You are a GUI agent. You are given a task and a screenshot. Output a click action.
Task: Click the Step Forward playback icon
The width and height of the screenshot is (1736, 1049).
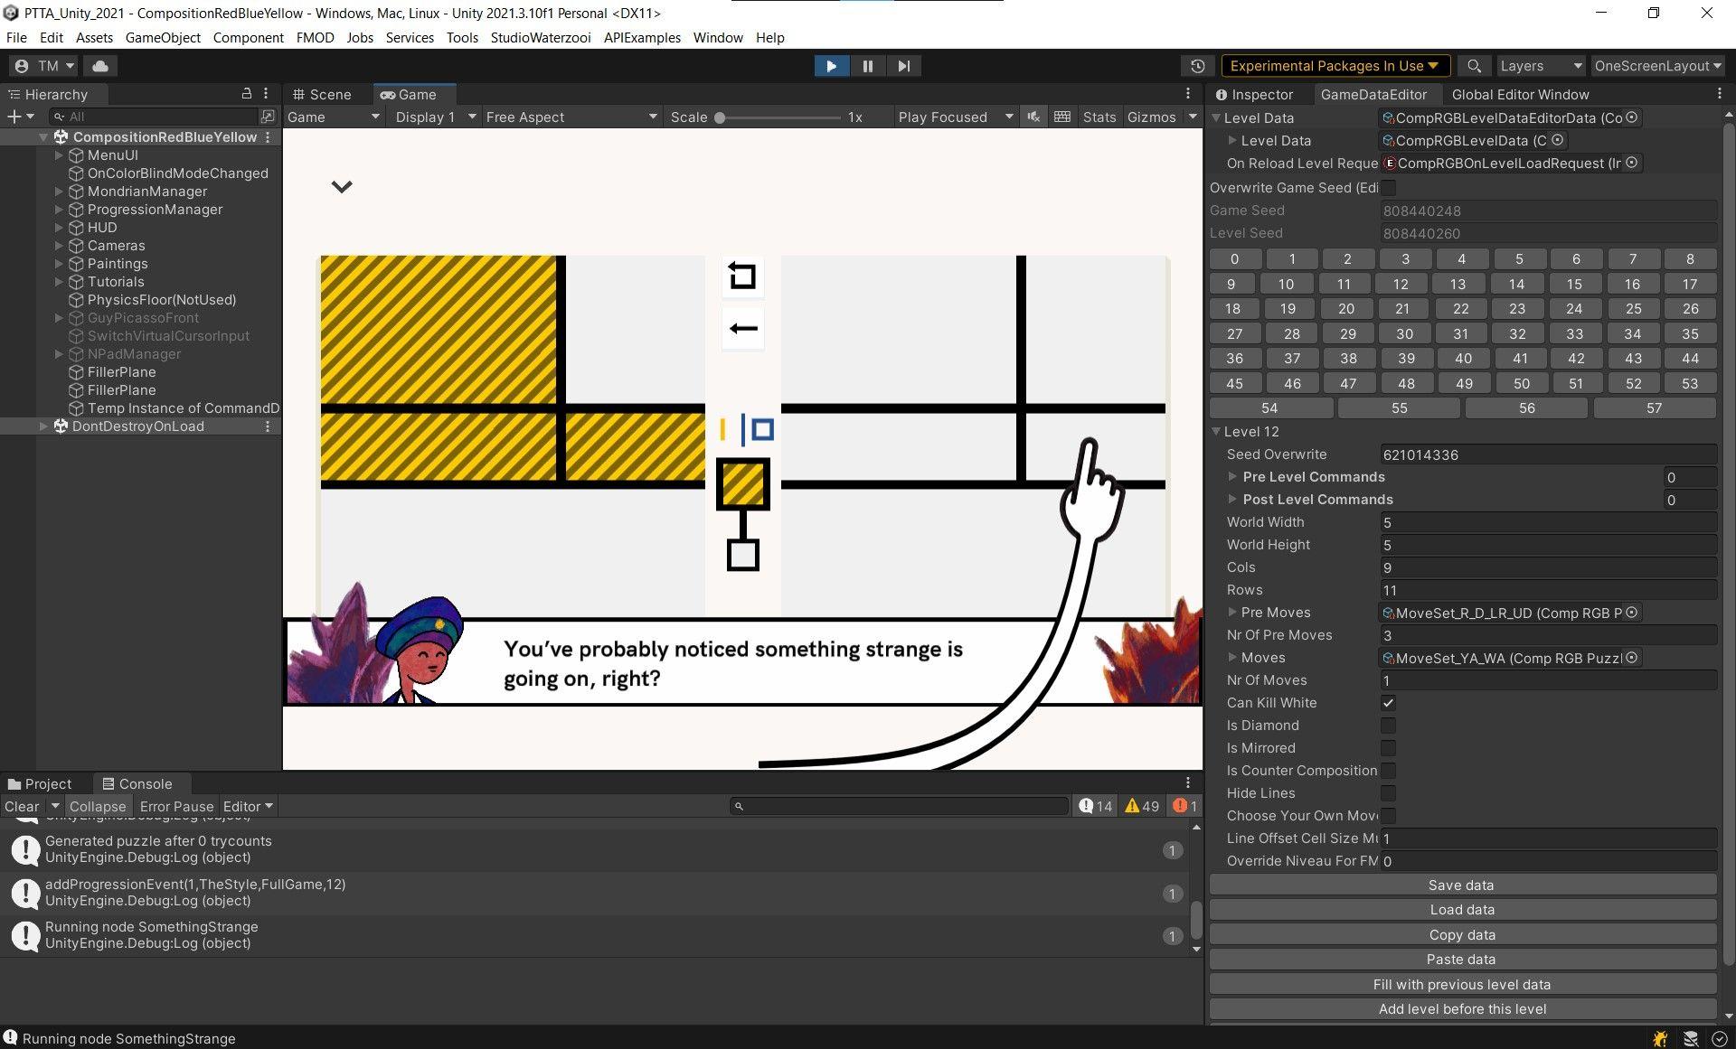(x=904, y=66)
